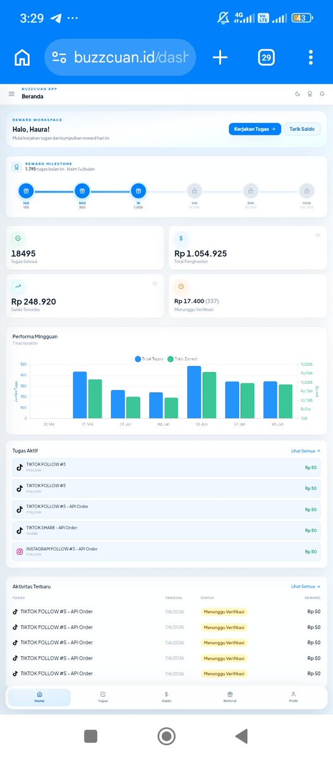333x758 pixels.
Task: Click the green 31 Mei chart bar
Action: click(95, 399)
